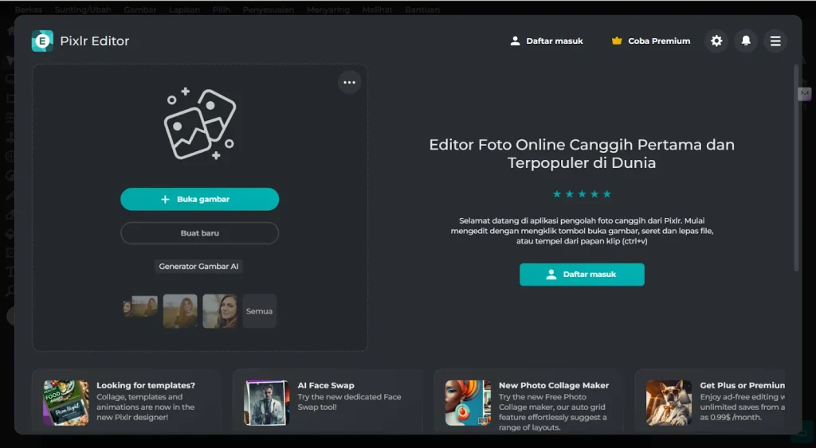
Task: Click the large images upload illustration
Action: (200, 123)
